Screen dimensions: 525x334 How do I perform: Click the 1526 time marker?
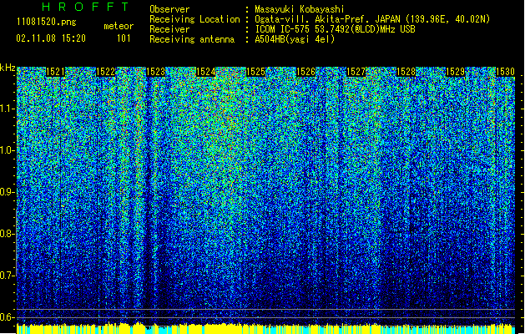tap(305, 72)
